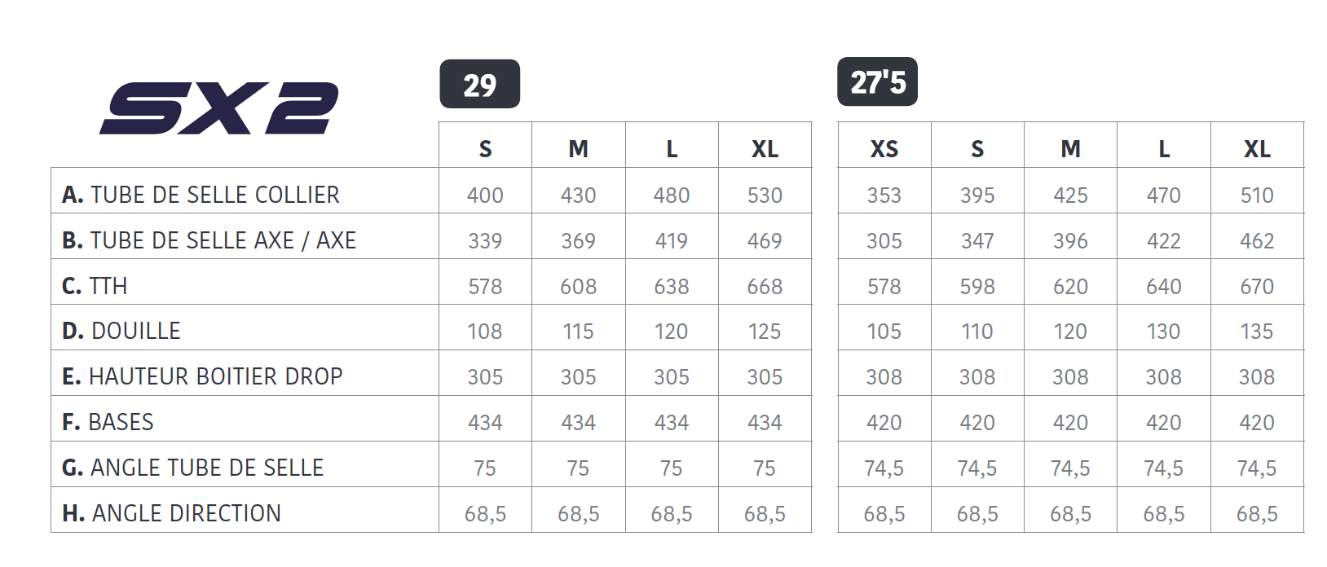
Task: Select the 27'5 wheel size badge
Action: click(877, 82)
